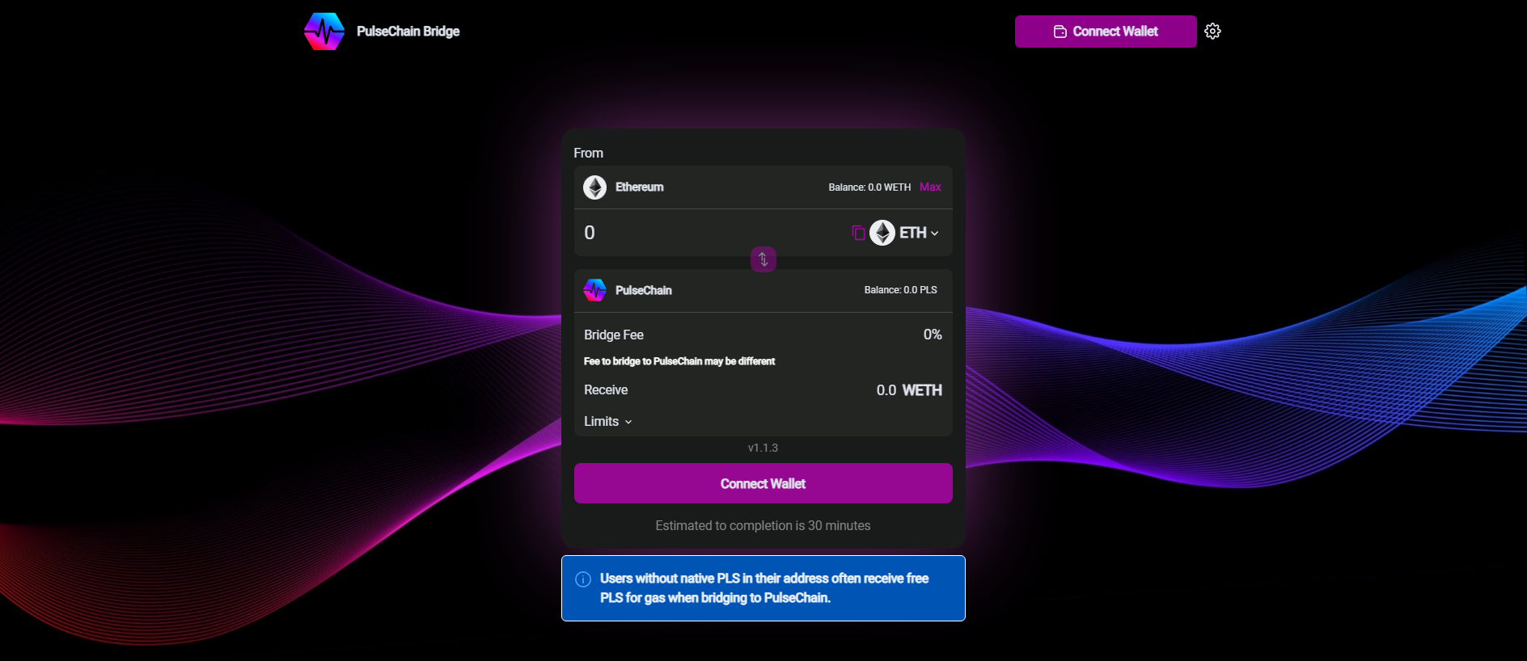The width and height of the screenshot is (1527, 661).
Task: Click the Bridge Fee label
Action: 614,335
